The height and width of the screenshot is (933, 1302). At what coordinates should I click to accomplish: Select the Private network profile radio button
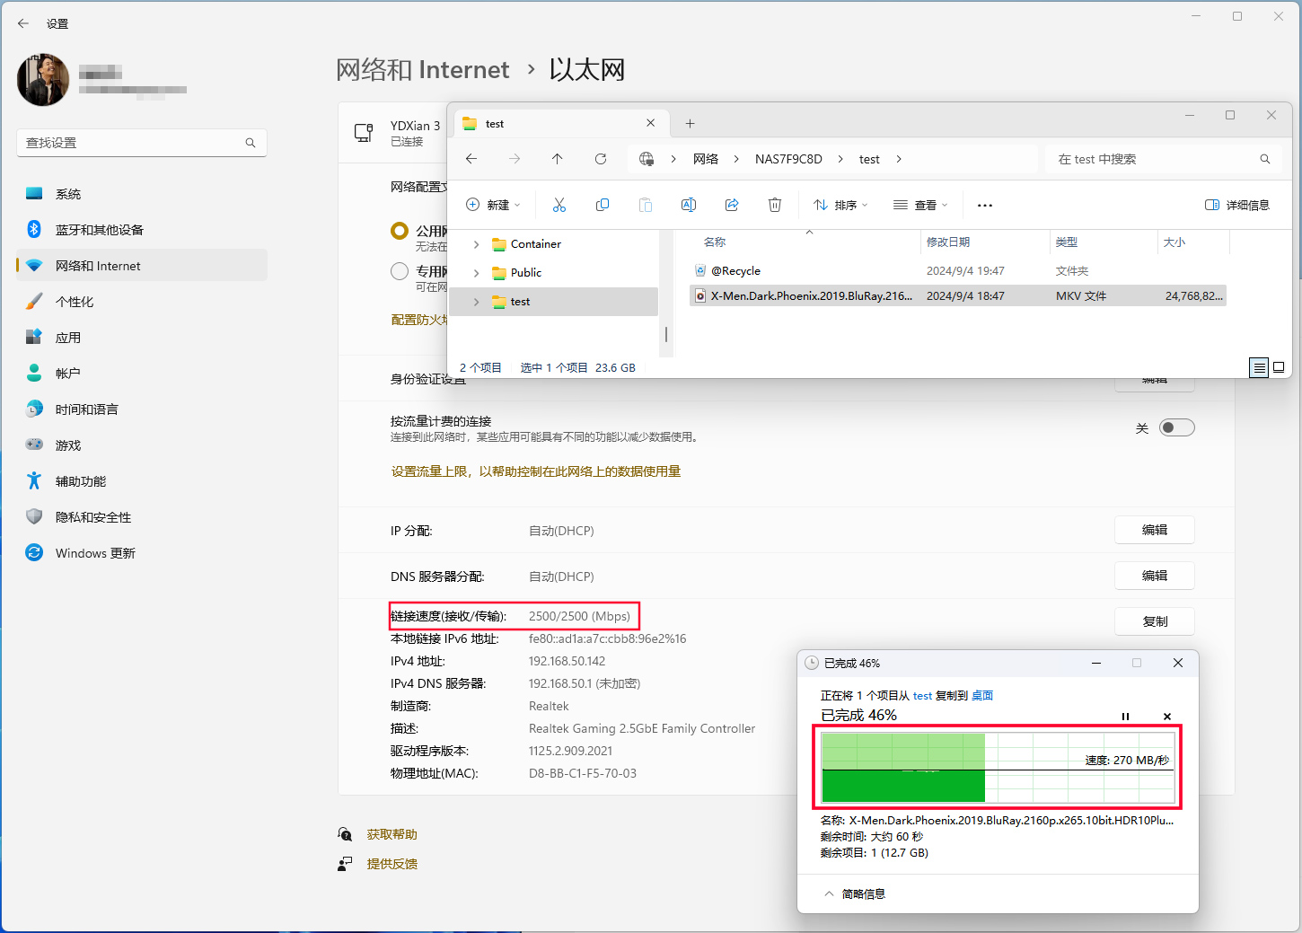[x=400, y=271]
